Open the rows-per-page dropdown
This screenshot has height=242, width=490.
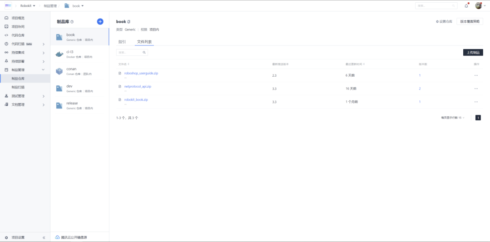(x=453, y=118)
